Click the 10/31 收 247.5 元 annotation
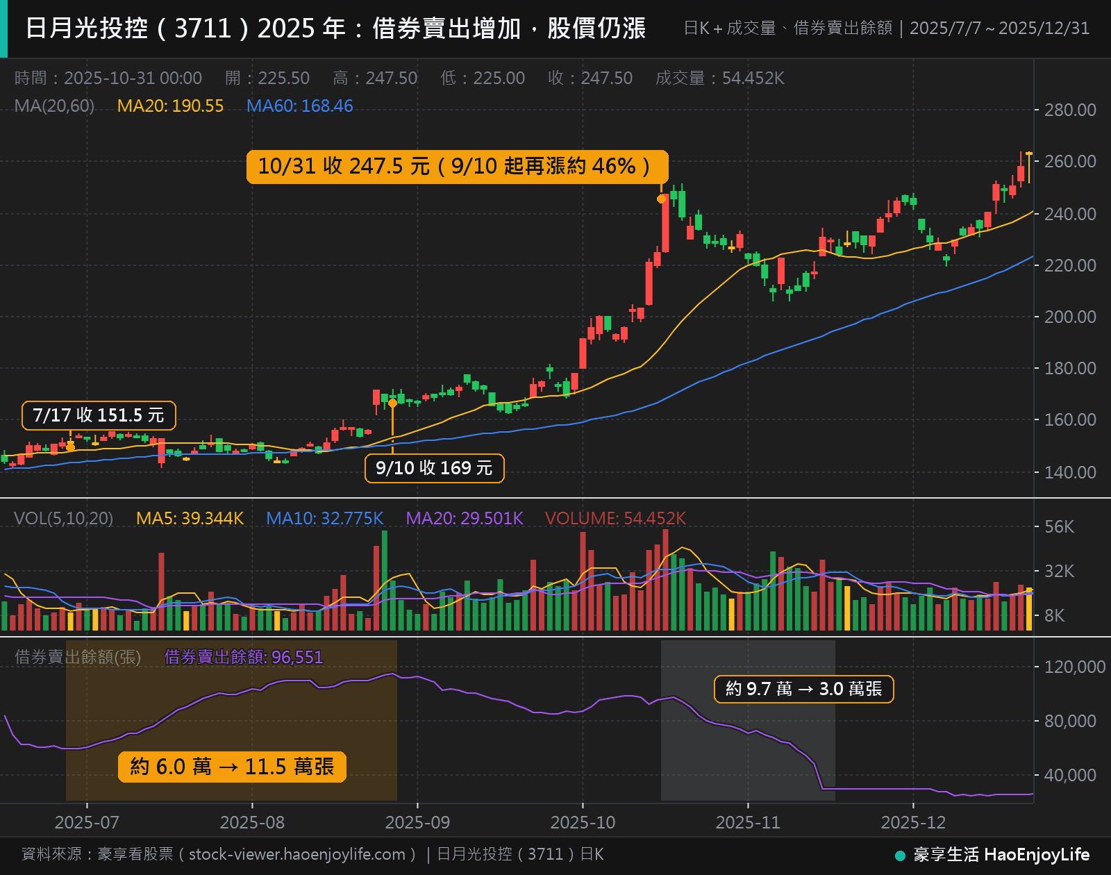The width and height of the screenshot is (1111, 875). (457, 167)
